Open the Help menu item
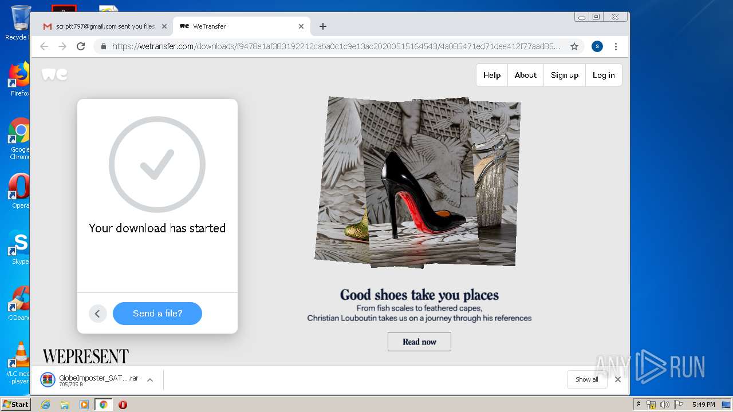 coord(492,75)
